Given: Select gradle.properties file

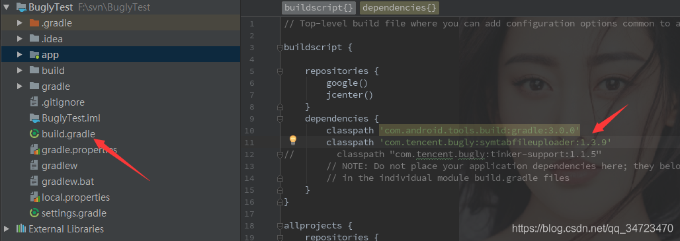Looking at the screenshot, I should pos(79,150).
